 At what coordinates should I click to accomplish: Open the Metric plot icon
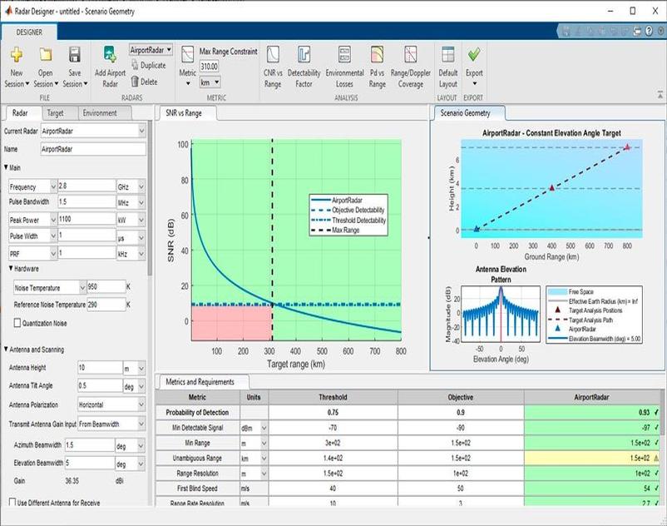click(188, 54)
